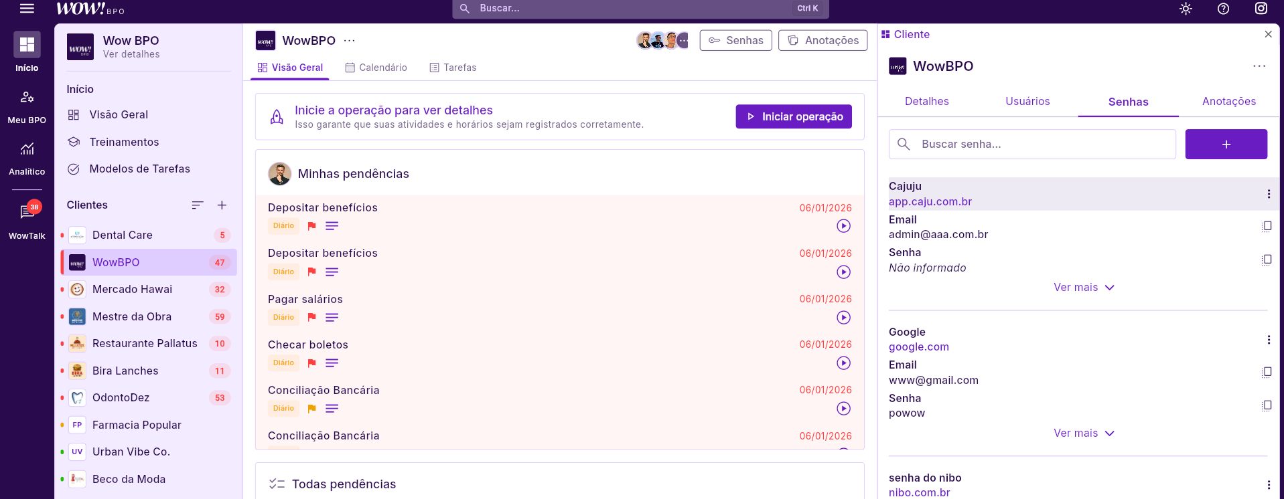Expand Ver mais under Cajuju password

pos(1083,288)
